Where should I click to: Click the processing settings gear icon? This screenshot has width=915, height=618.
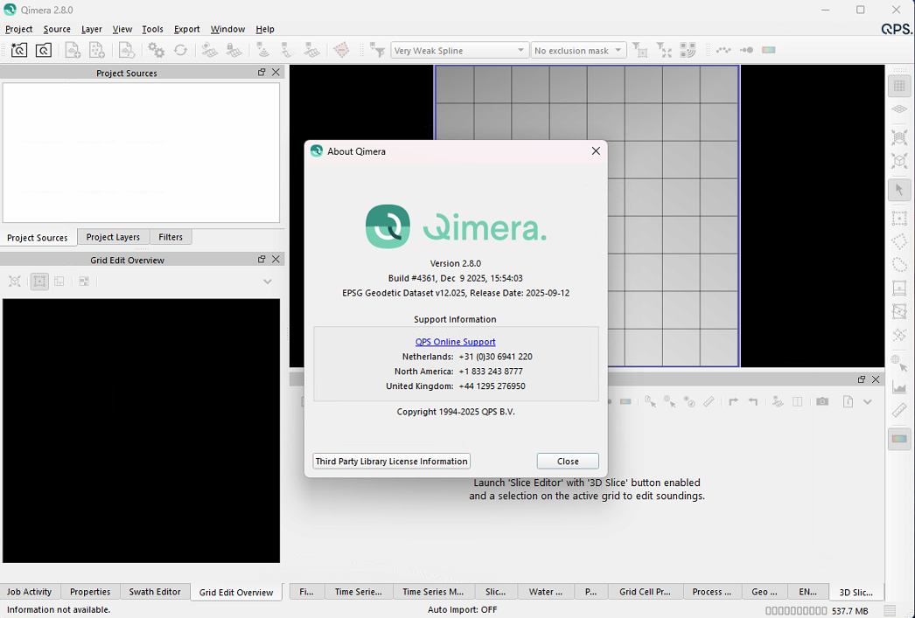pyautogui.click(x=156, y=51)
